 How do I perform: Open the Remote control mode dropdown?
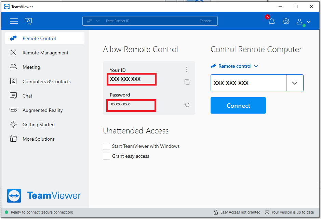coord(235,66)
